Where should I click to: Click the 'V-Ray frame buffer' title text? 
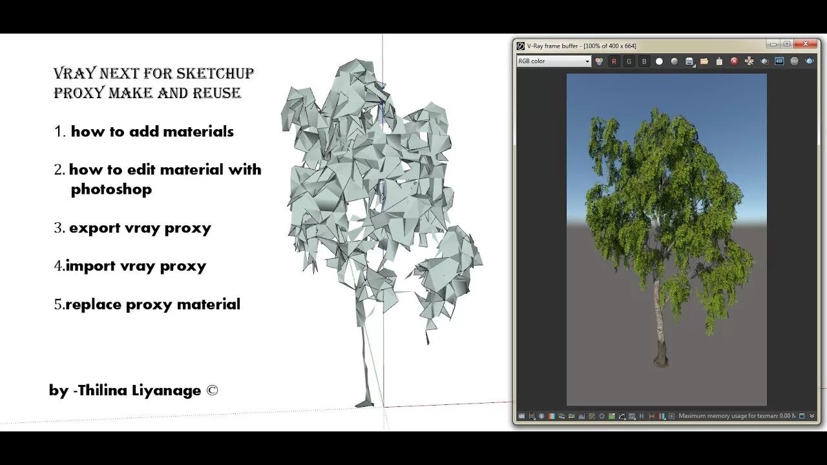tap(554, 46)
